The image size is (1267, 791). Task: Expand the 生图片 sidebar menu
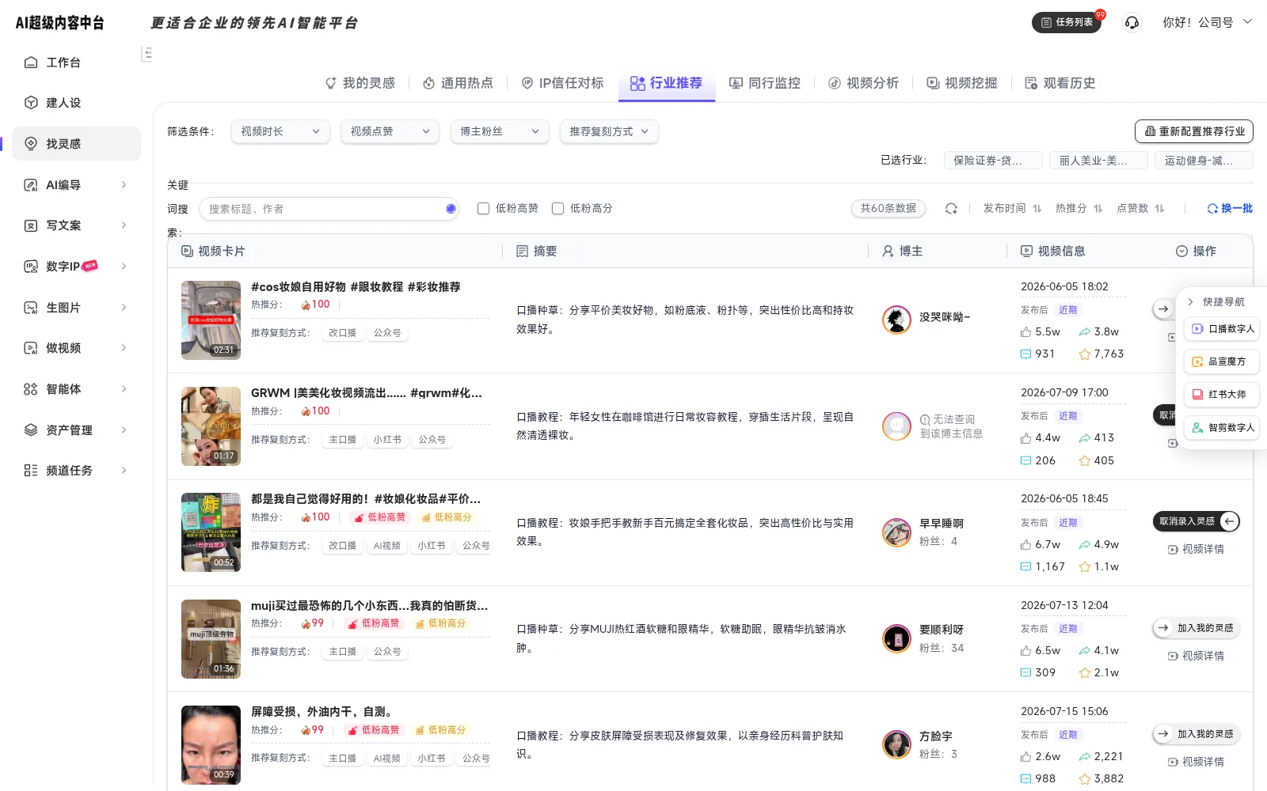(x=76, y=308)
